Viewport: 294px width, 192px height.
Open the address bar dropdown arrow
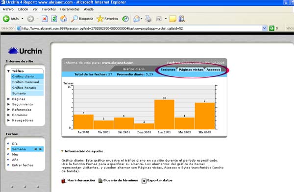click(265, 28)
